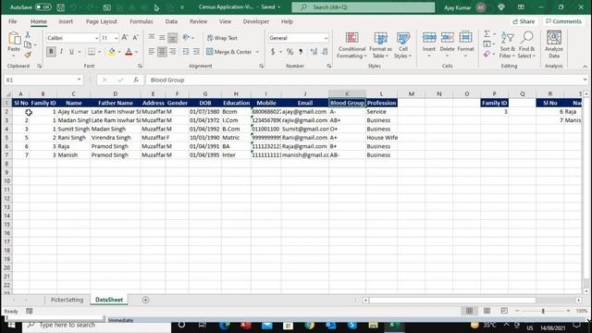This screenshot has height=333, width=592.
Task: Click Insert cells icon
Action: 429,38
